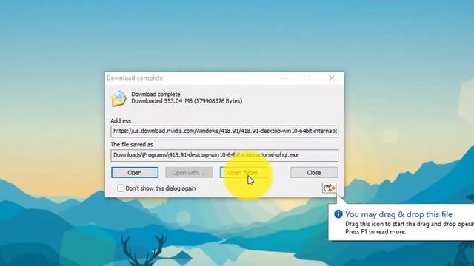Close the dialog via title bar X

332,78
